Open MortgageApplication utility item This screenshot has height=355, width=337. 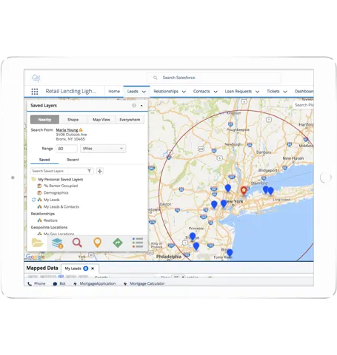coord(95,284)
